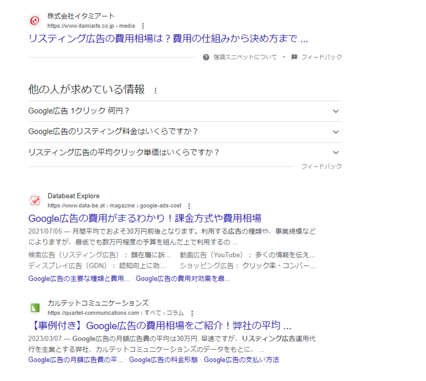Expand Google広告のリスティング料金はいくらですか？
426x381 pixels.
(x=336, y=132)
